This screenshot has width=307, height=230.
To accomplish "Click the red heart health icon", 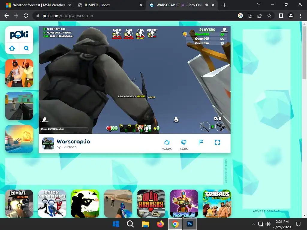I will click(109, 128).
